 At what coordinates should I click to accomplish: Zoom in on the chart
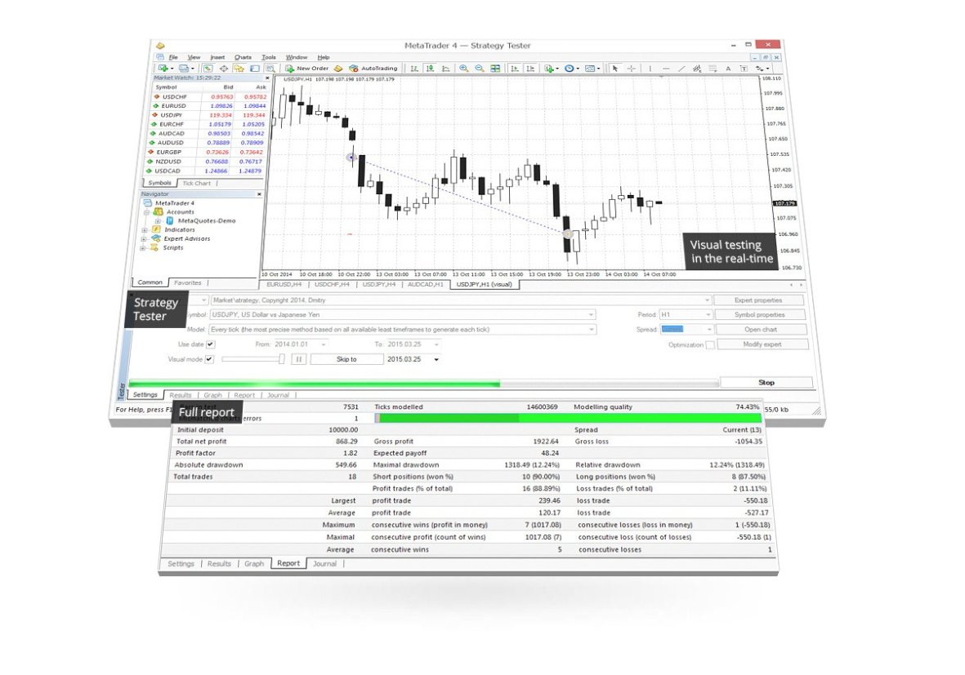(463, 69)
